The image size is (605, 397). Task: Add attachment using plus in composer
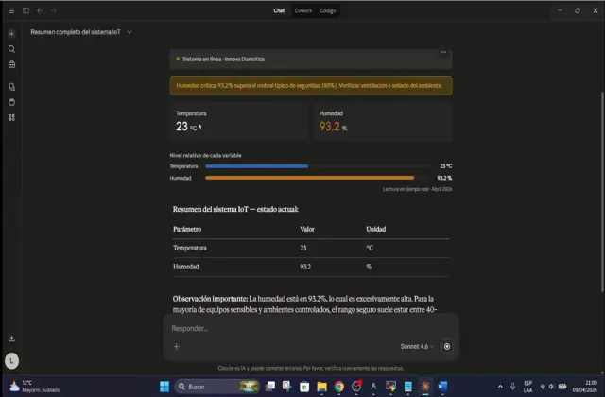click(x=176, y=346)
